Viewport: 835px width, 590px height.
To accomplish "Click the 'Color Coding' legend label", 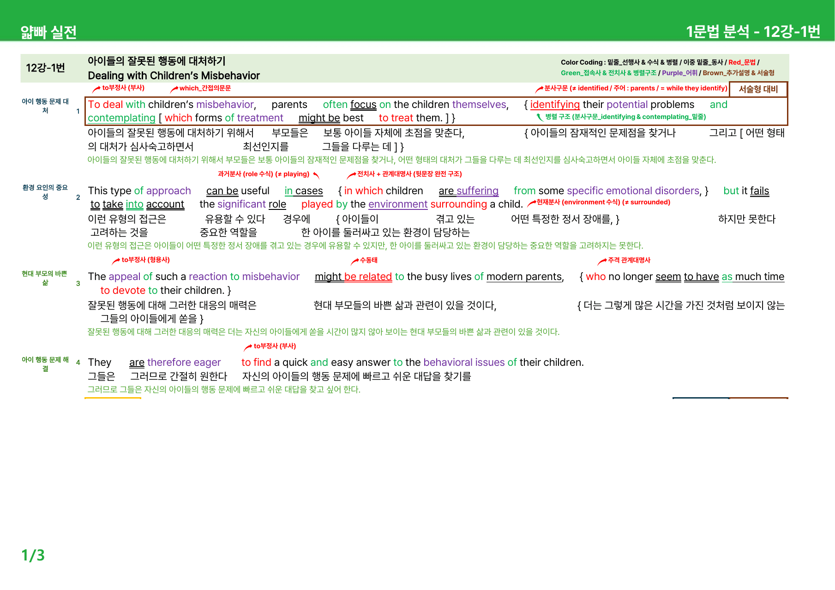I will coord(582,62).
